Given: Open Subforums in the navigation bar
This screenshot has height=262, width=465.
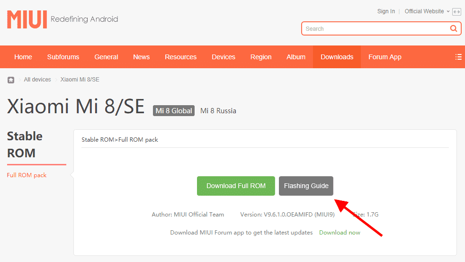Looking at the screenshot, I should point(63,57).
